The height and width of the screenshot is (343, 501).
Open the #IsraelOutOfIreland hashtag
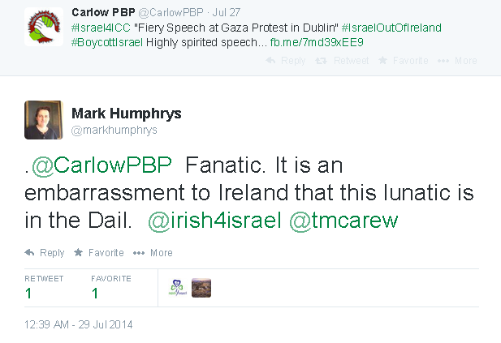(x=391, y=28)
